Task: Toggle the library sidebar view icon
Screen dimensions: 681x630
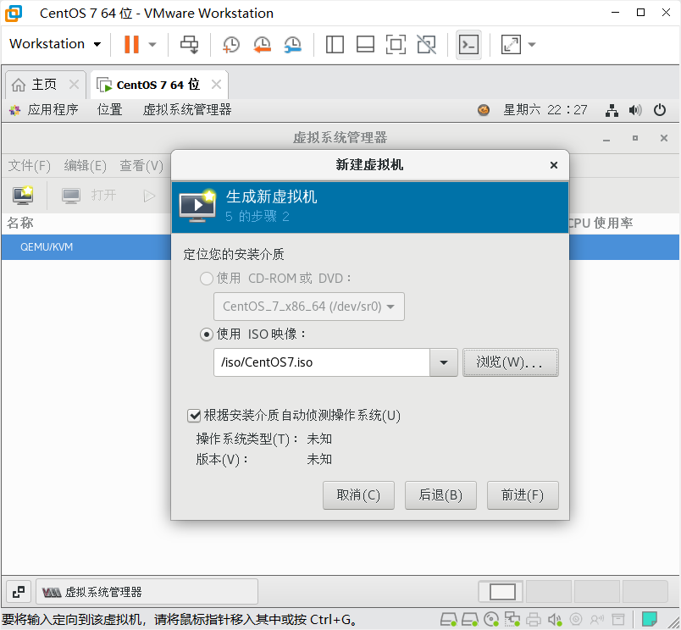Action: 335,44
